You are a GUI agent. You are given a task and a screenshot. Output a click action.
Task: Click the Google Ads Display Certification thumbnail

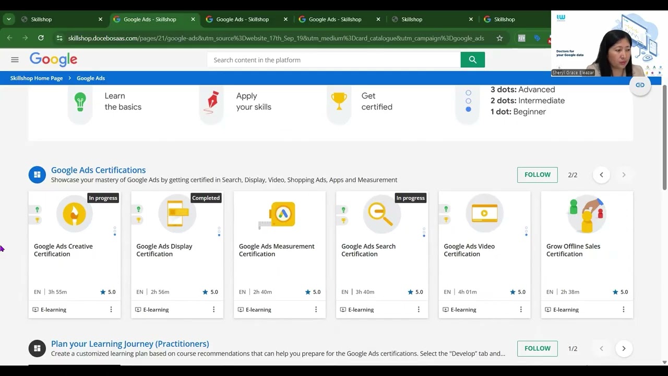point(177,214)
